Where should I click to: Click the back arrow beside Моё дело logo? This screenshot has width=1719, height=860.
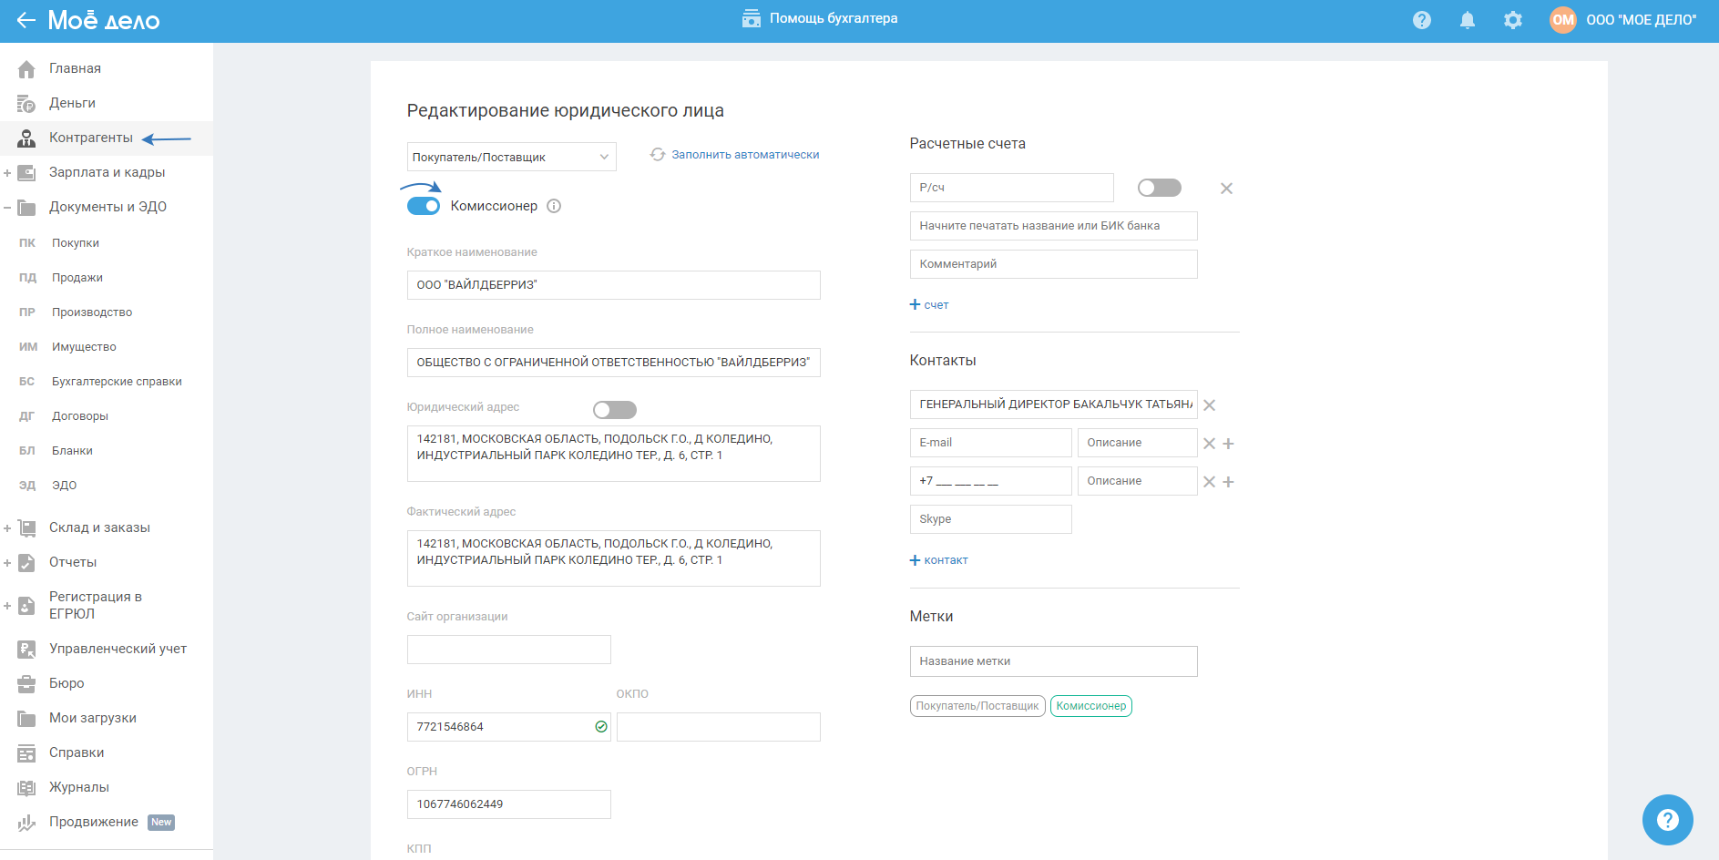point(26,20)
